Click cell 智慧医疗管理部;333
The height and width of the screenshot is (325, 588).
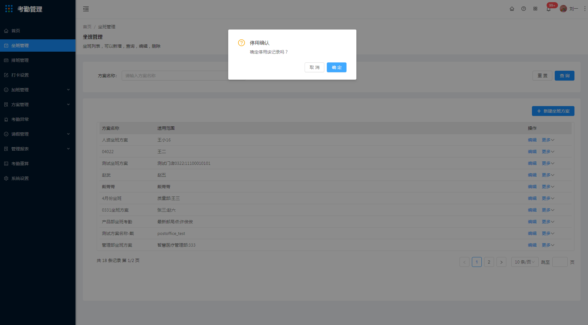point(176,245)
